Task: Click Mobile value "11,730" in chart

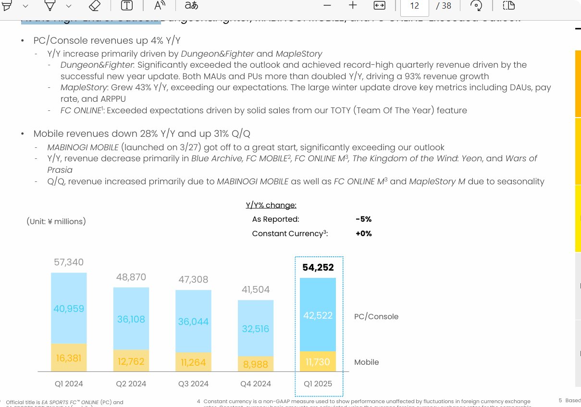Action: (x=317, y=362)
